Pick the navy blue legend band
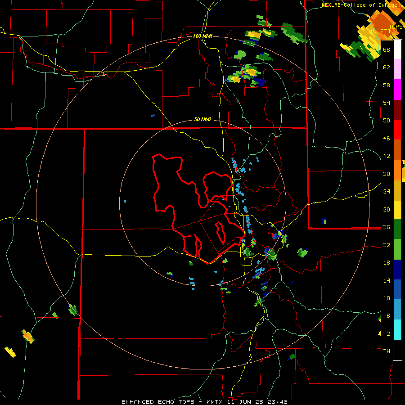This screenshot has width=405, height=405. point(397,270)
